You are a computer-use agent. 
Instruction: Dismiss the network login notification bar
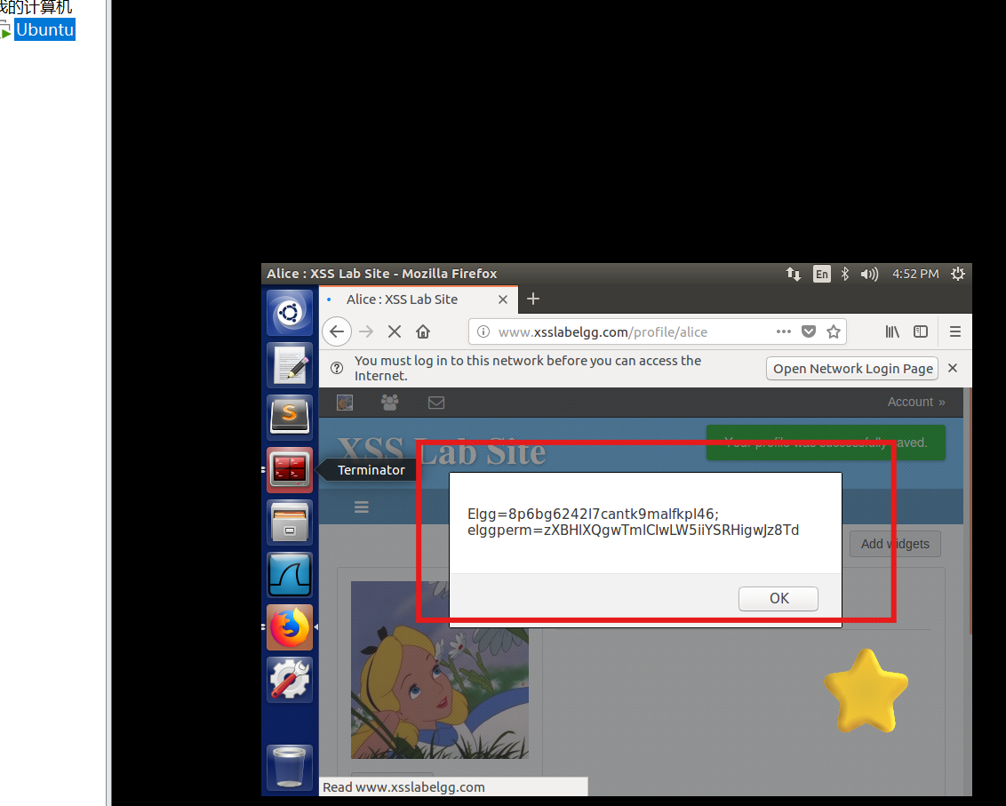[x=953, y=369]
